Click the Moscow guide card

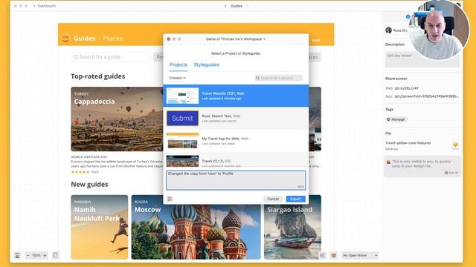tap(196, 227)
